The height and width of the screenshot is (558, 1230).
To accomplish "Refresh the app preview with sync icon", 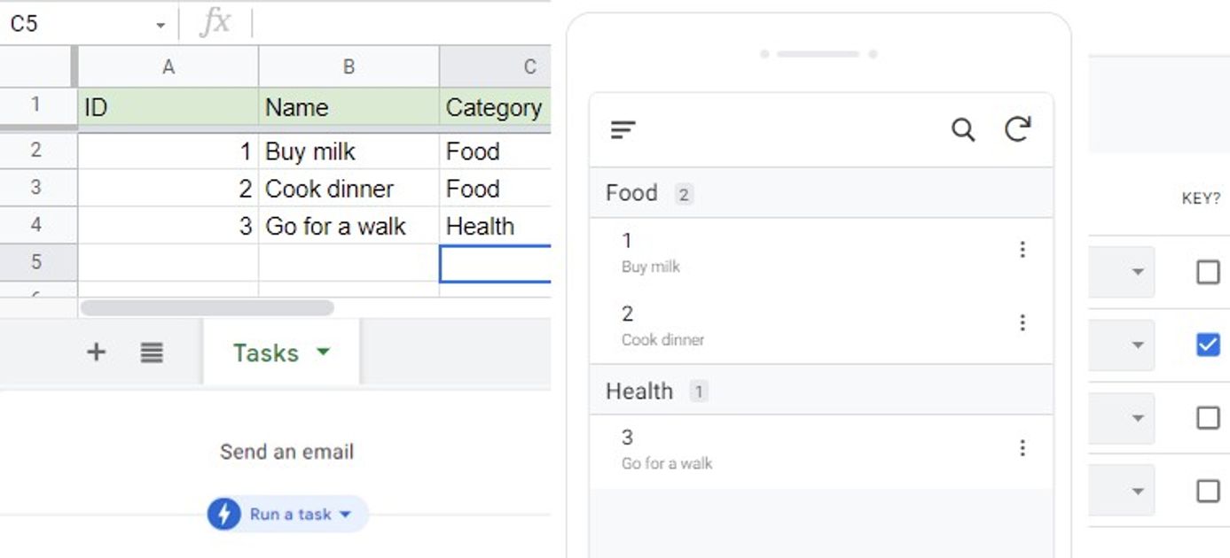I will (1017, 129).
